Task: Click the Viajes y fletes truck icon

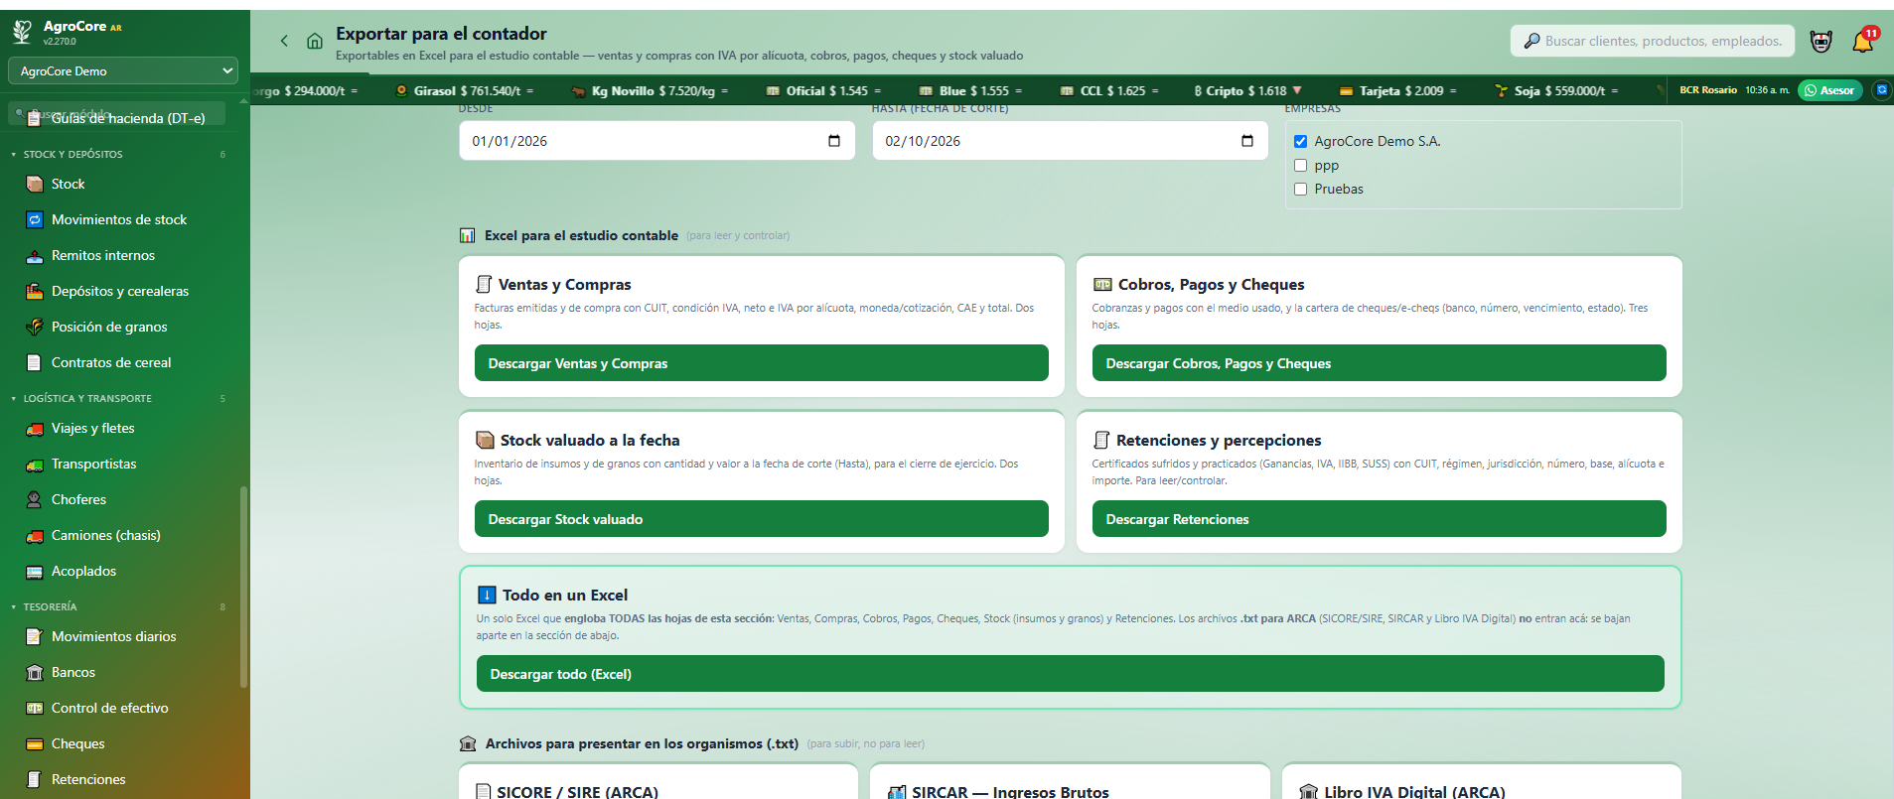Action: click(x=35, y=428)
